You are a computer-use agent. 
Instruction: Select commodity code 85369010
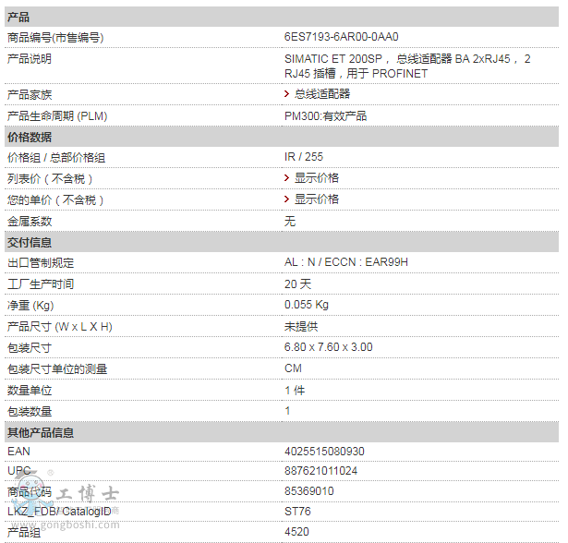pos(309,491)
